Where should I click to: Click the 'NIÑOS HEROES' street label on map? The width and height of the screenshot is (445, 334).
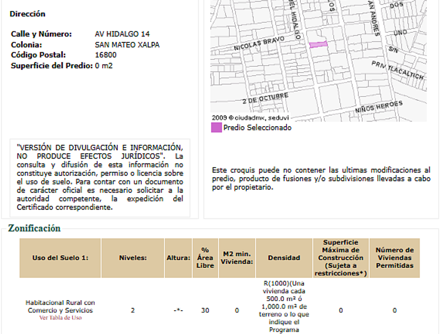[x=379, y=107]
